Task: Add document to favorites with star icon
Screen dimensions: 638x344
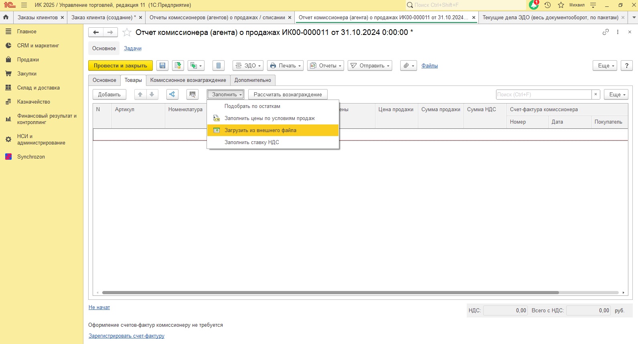Action: click(x=127, y=33)
